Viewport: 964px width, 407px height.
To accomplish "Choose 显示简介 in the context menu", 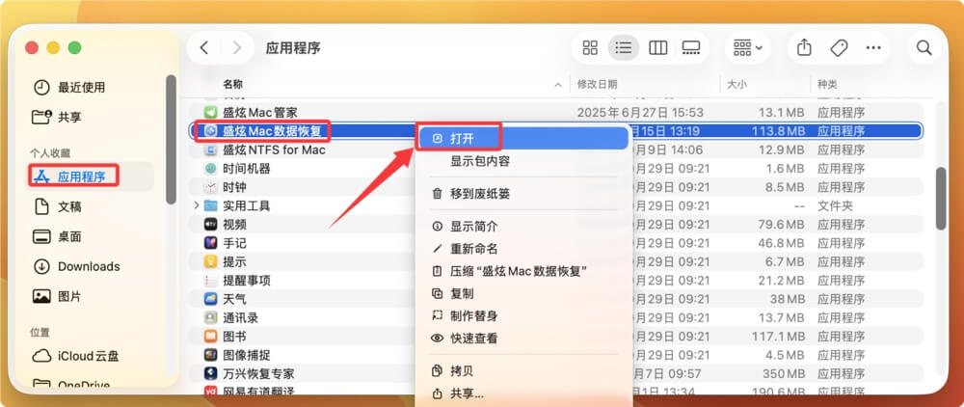I will 522,227.
